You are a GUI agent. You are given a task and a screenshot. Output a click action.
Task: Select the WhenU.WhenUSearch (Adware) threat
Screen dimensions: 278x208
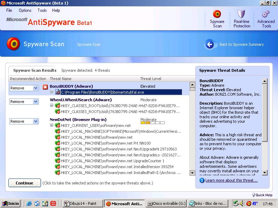pyautogui.click(x=81, y=100)
